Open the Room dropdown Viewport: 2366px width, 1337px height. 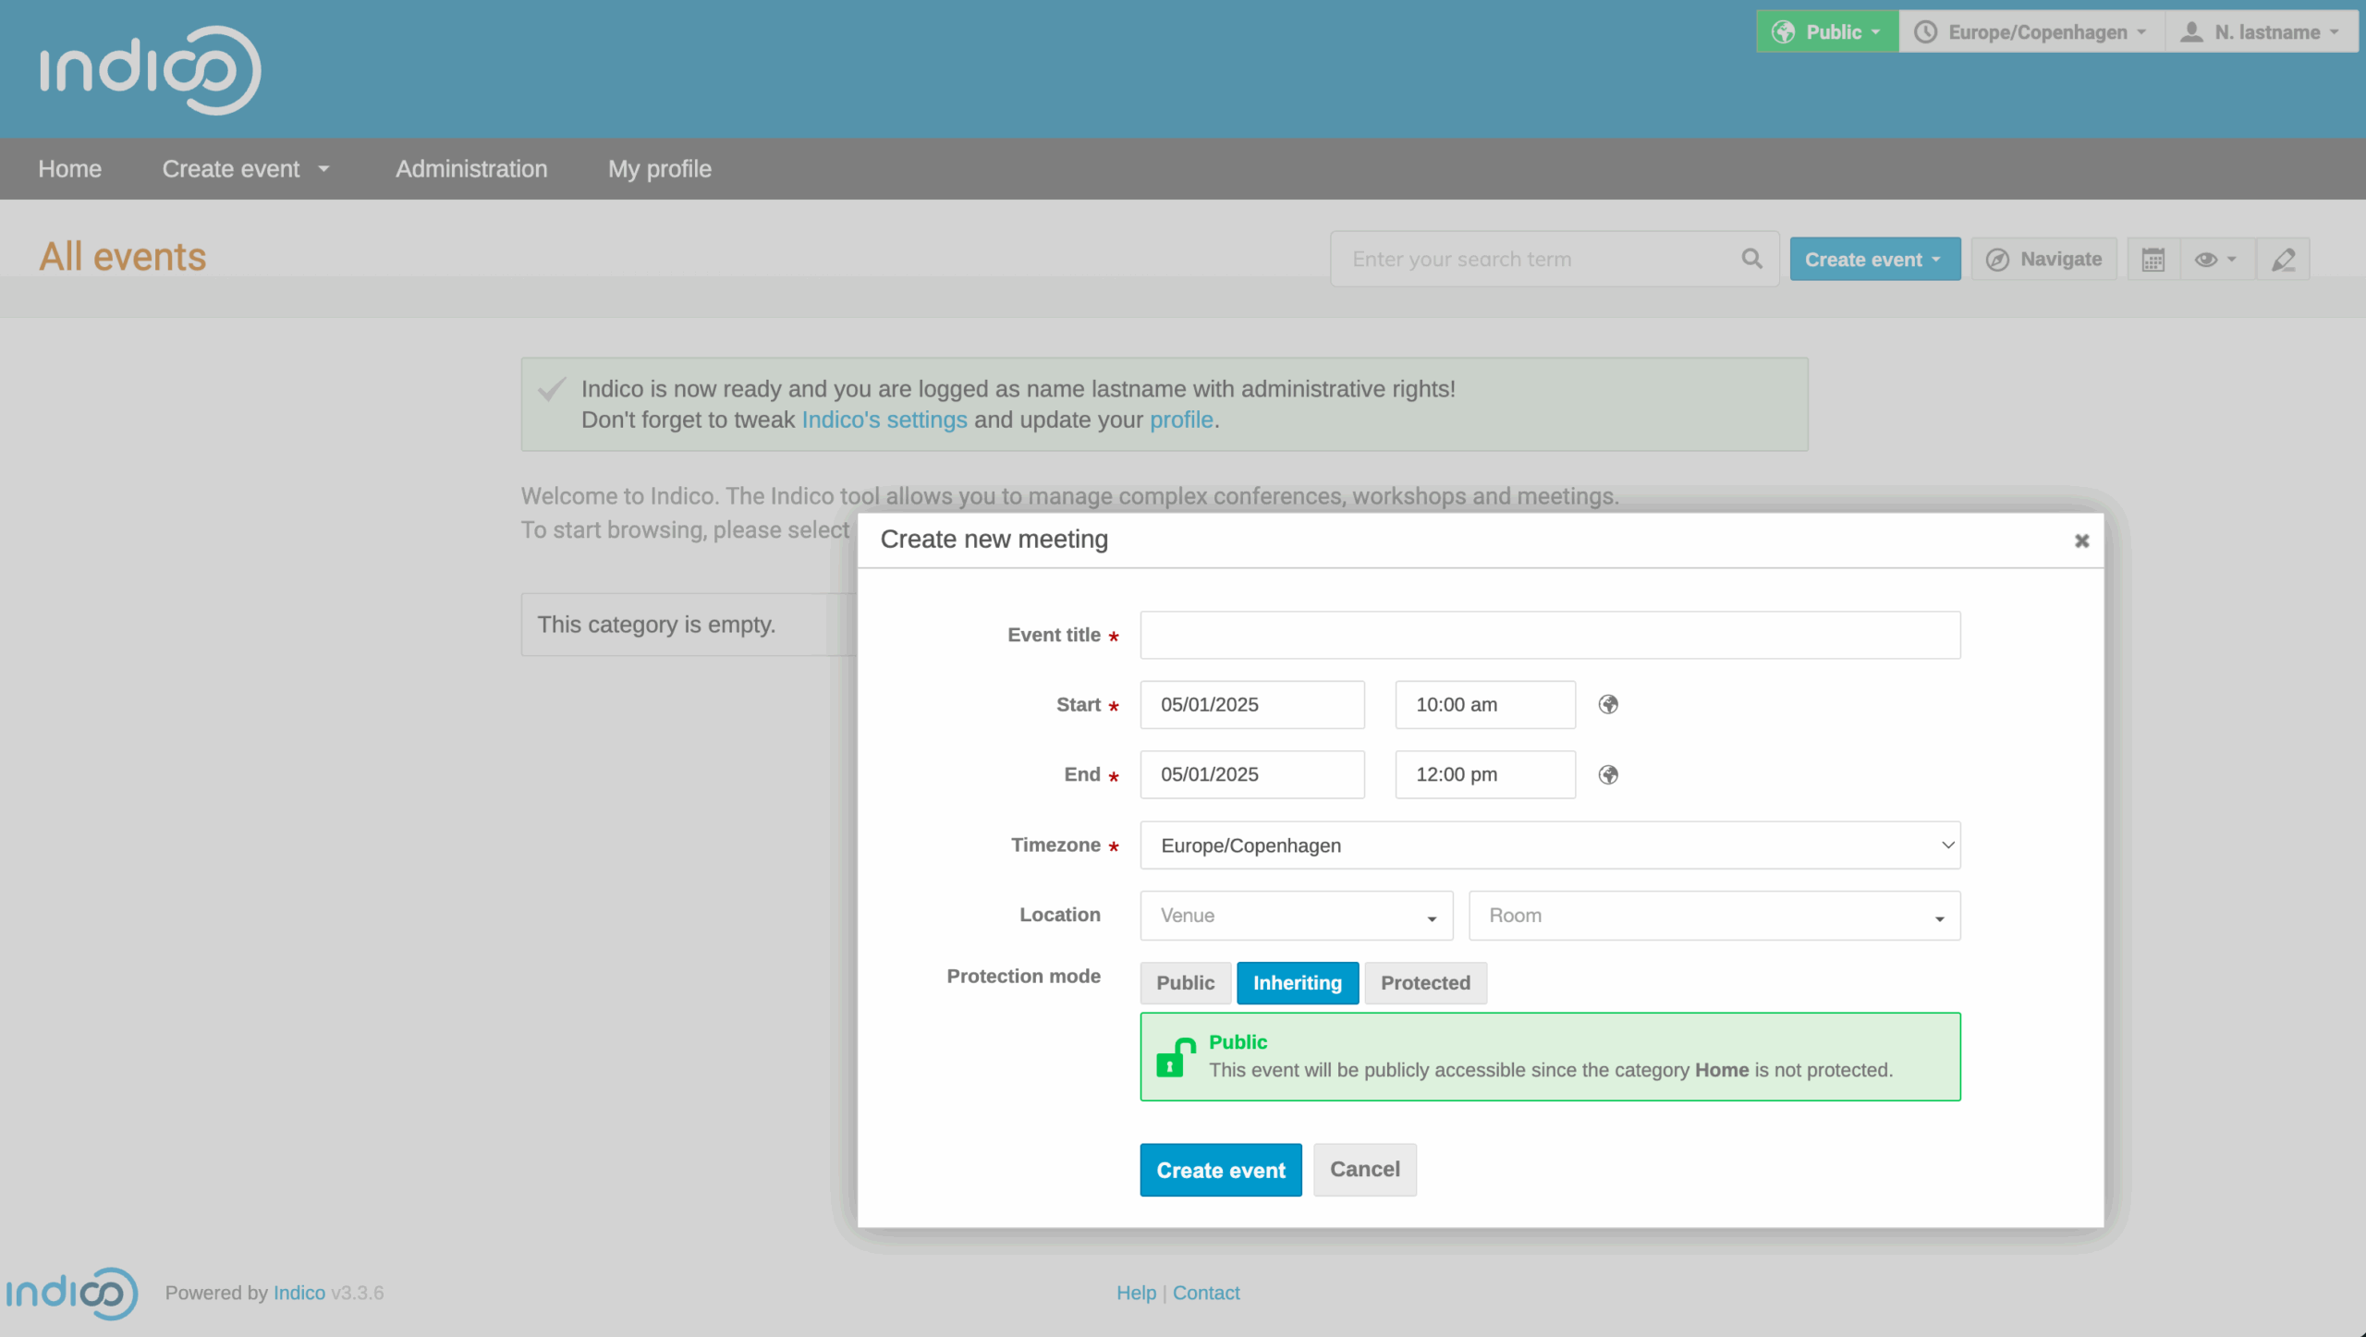pyautogui.click(x=1714, y=916)
